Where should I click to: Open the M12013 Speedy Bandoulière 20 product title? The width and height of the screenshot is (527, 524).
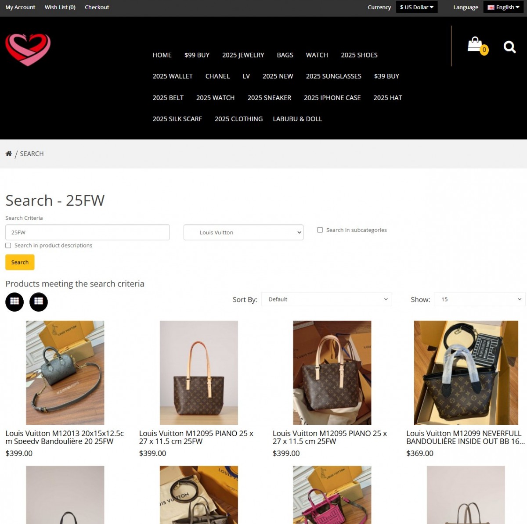[65, 437]
